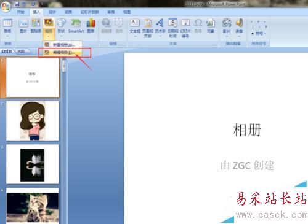Expand the sound (声音) dropdown arrow

[x=239, y=36]
